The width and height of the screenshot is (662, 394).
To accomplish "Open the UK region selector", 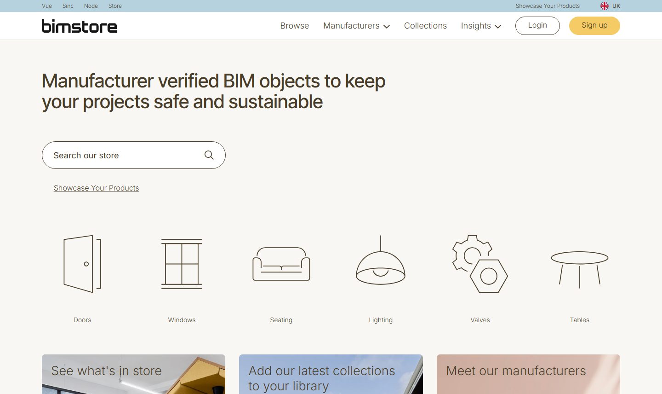I will 611,6.
